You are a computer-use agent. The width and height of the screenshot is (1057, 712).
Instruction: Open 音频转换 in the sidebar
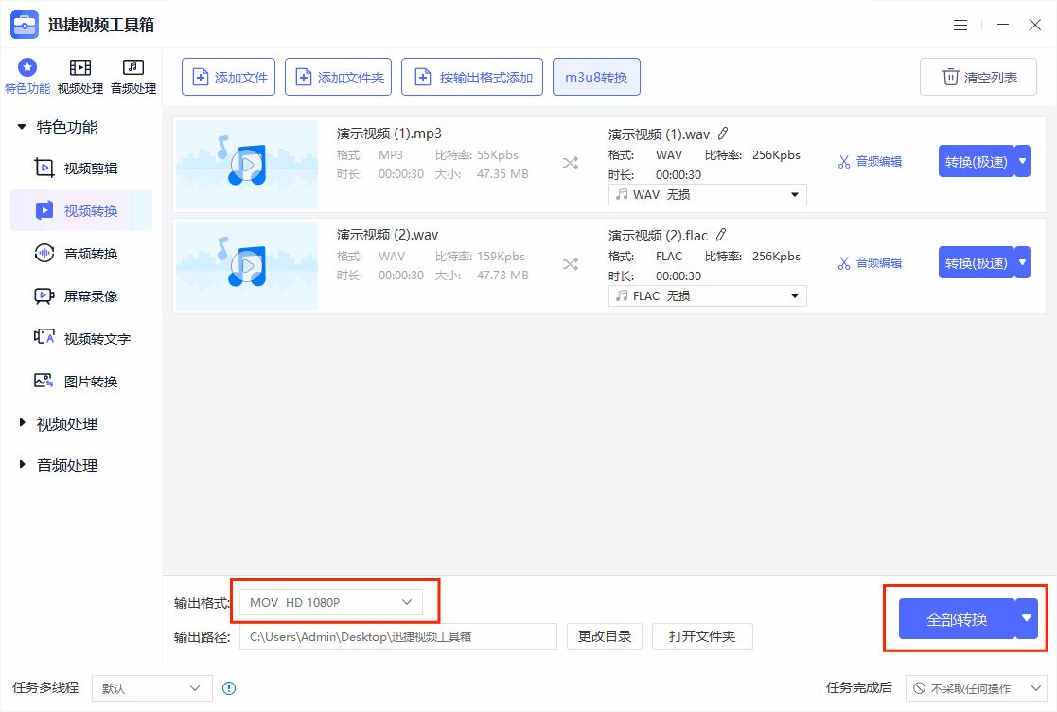tap(80, 254)
